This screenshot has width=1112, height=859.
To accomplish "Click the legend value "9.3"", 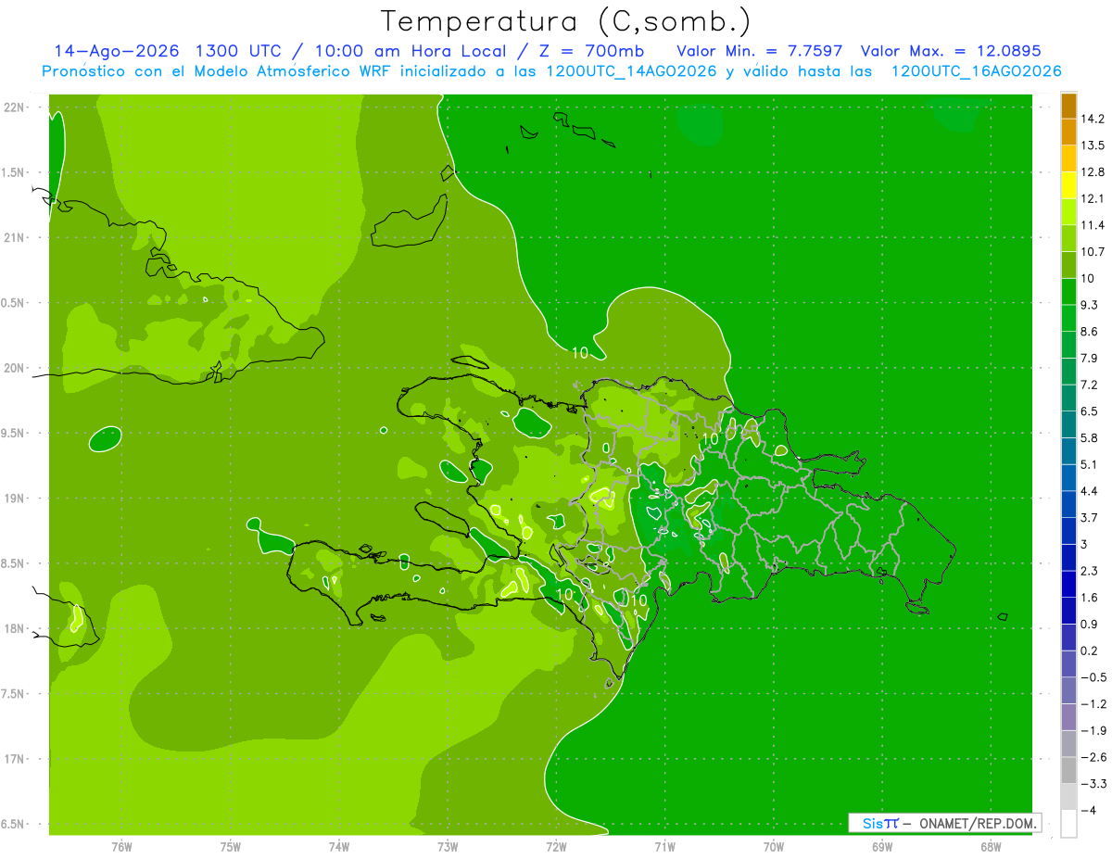I will (1090, 304).
